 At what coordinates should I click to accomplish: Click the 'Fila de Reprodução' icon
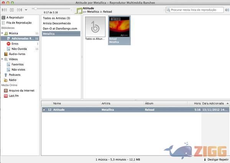tap(3, 23)
